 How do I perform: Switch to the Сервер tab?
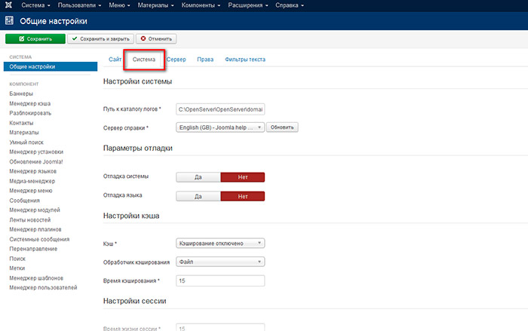click(177, 59)
